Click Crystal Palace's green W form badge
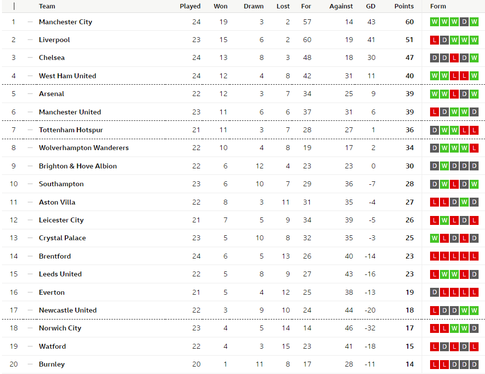 435,238
